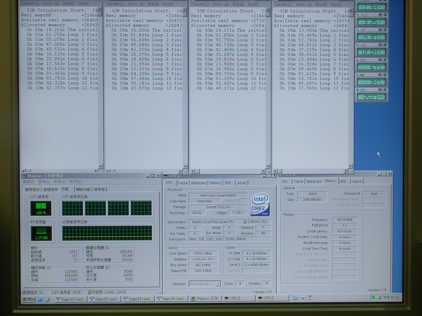The width and height of the screenshot is (422, 316).
Task: Select the 應用程式 tab in Task Manager
Action: pos(32,190)
